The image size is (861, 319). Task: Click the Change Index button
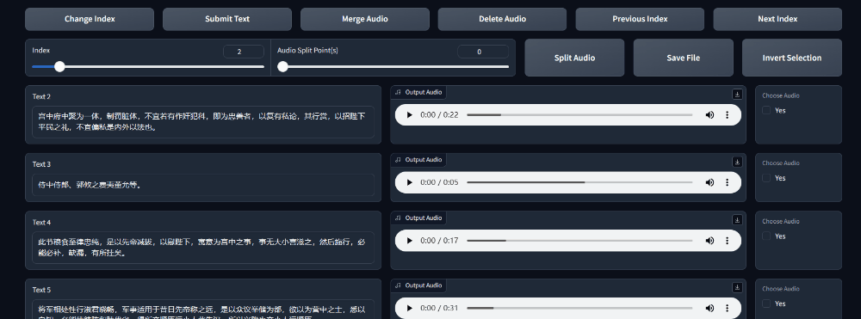[x=90, y=19]
